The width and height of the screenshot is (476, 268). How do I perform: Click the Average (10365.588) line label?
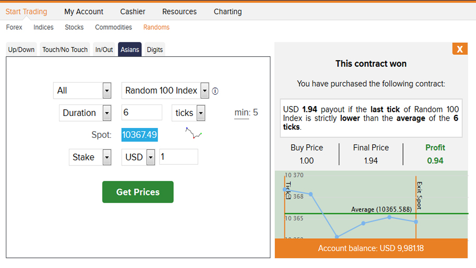(x=382, y=209)
